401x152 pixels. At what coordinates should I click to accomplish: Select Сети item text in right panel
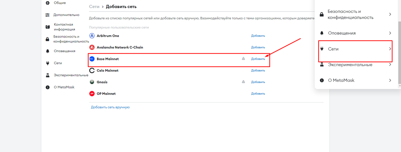point(333,49)
